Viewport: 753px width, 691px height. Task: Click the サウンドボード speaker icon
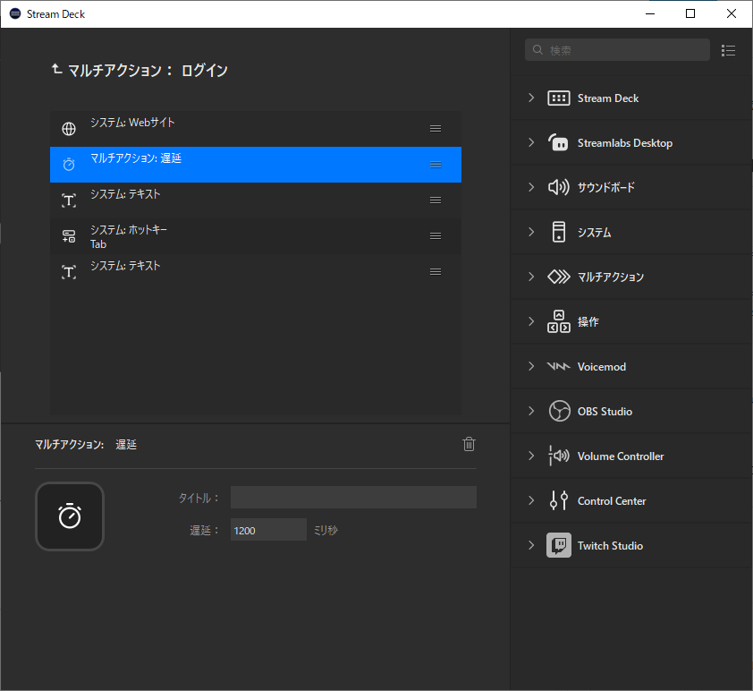point(559,187)
